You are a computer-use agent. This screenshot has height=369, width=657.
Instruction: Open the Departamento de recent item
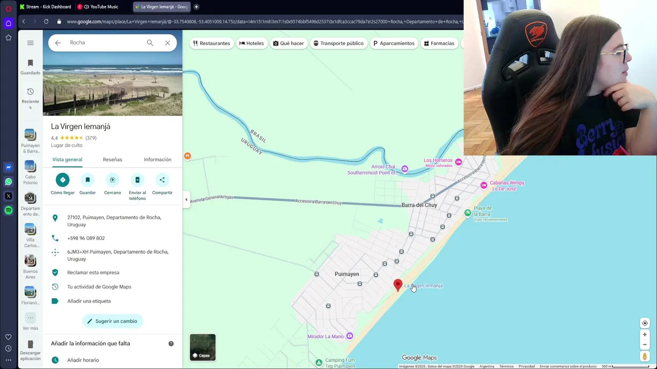[x=30, y=204]
